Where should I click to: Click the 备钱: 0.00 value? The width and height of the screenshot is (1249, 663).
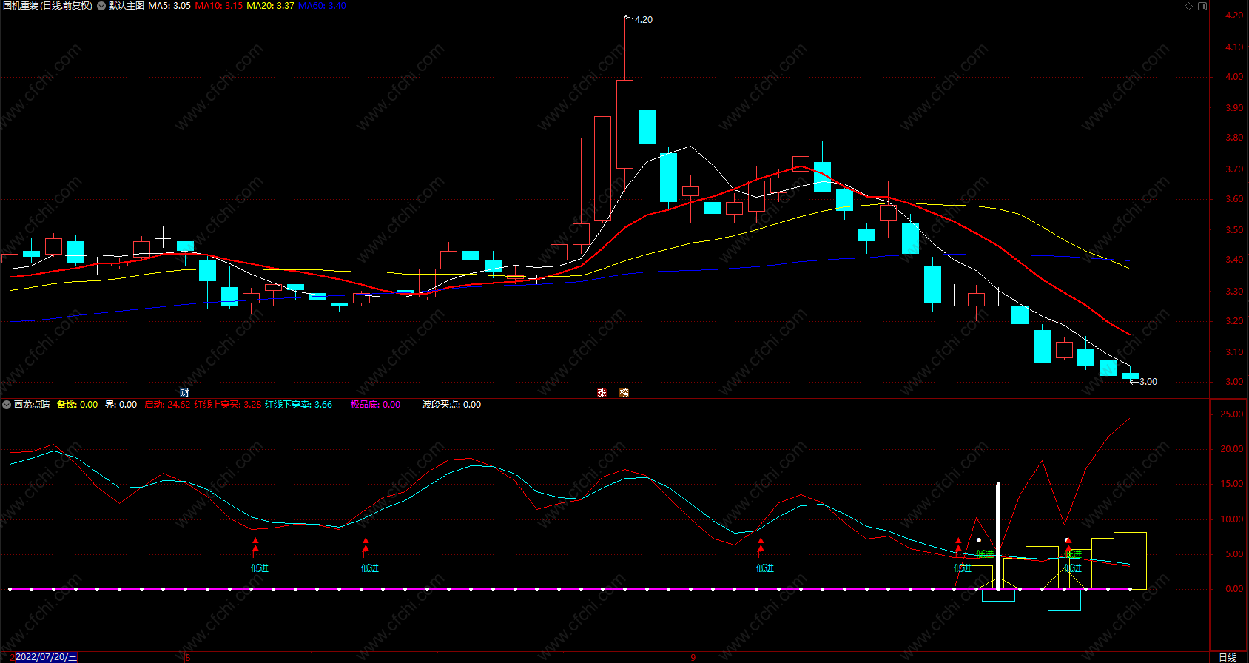[78, 405]
